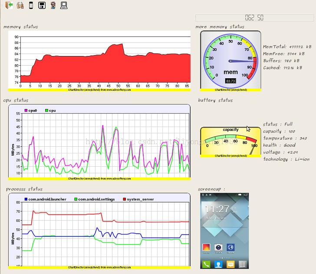The height and width of the screenshot is (274, 316).
Task: Click the battery capacity gauge
Action: (x=230, y=142)
